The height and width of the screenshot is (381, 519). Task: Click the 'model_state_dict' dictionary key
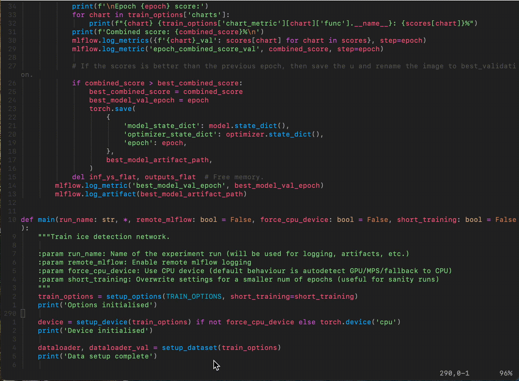[162, 126]
